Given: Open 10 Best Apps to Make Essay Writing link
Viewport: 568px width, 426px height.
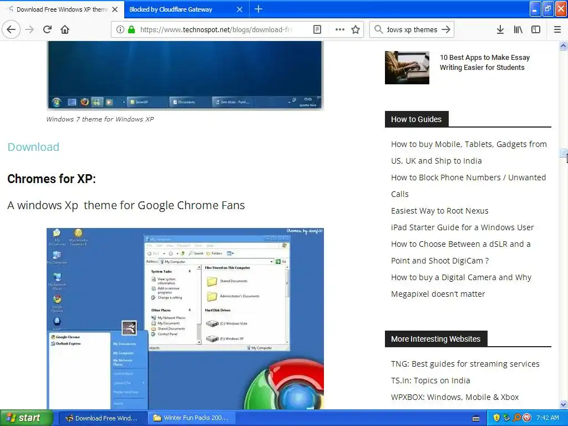Looking at the screenshot, I should 485,62.
